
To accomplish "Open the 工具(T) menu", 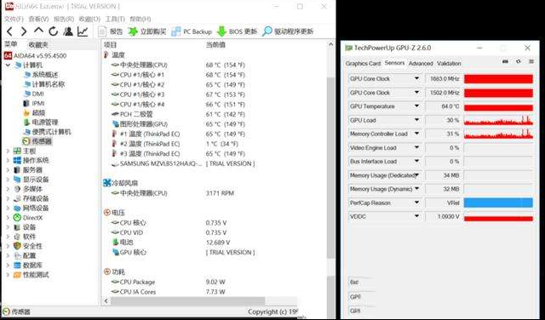I will (x=115, y=19).
